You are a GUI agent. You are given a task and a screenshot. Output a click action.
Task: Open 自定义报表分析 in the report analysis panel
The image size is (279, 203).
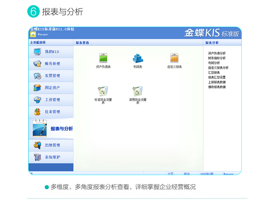coord(218,68)
